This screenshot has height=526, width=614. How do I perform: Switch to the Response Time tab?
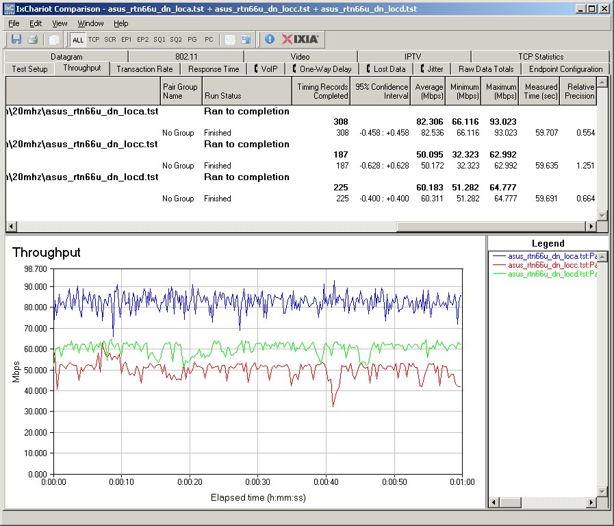tap(214, 69)
